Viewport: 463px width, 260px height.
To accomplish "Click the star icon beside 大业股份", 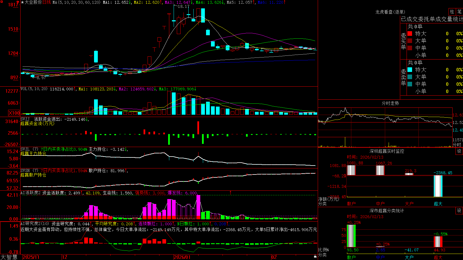I will 23,2.
